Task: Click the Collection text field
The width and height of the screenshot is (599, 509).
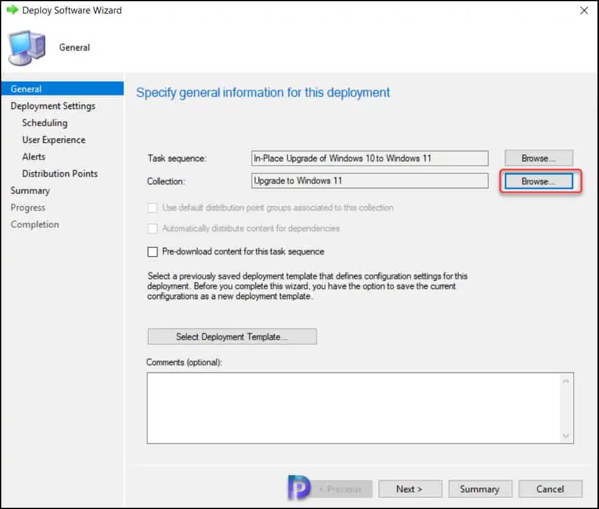Action: (369, 180)
